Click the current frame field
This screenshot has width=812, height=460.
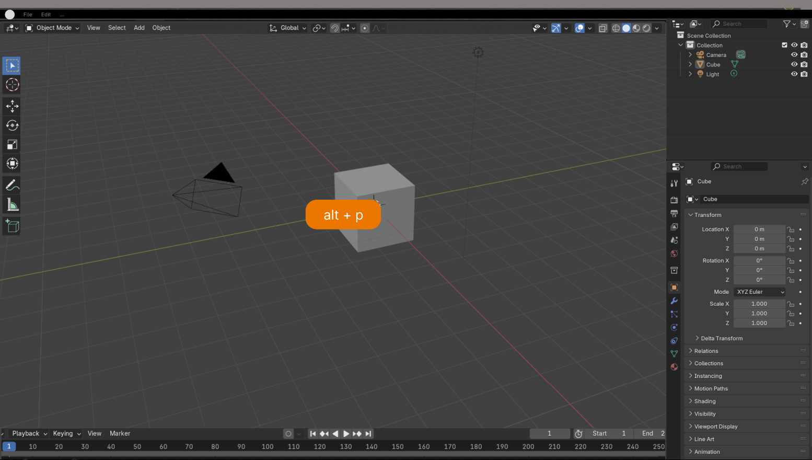pos(550,433)
